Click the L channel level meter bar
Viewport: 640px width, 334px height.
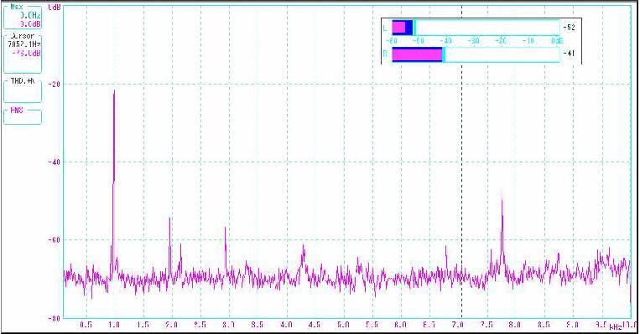tap(476, 28)
